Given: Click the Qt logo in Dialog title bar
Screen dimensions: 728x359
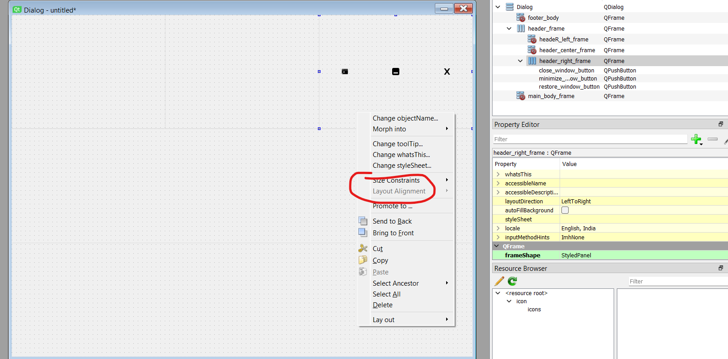Looking at the screenshot, I should pyautogui.click(x=17, y=9).
